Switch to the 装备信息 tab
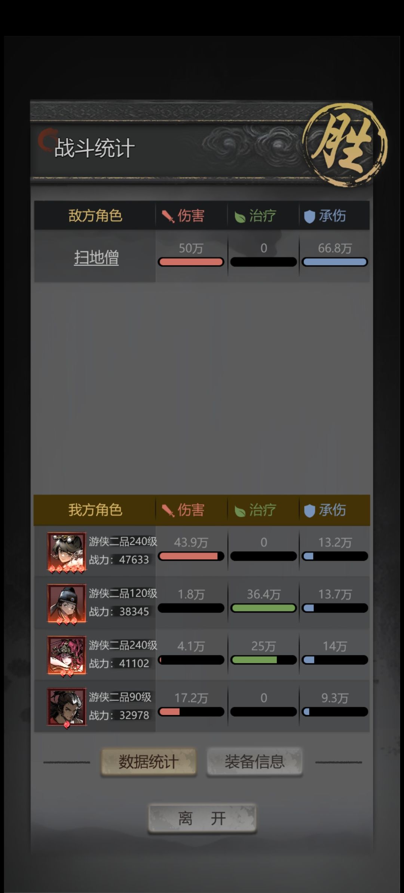This screenshot has width=404, height=893. click(254, 762)
